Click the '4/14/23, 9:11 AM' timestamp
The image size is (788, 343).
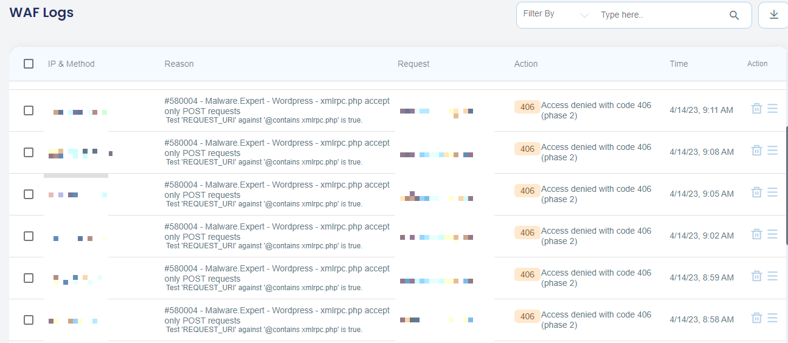tap(701, 110)
